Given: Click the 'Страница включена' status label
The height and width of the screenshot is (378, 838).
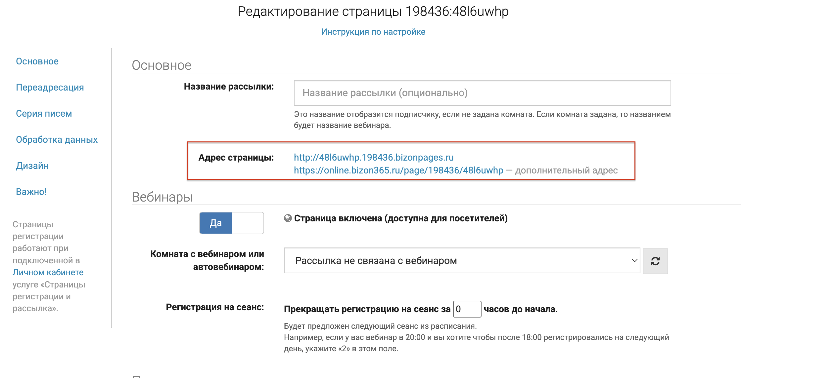Looking at the screenshot, I should 400,218.
